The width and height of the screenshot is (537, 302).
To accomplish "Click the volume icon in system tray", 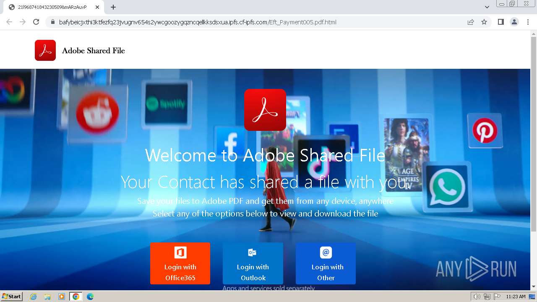I will 477,297.
